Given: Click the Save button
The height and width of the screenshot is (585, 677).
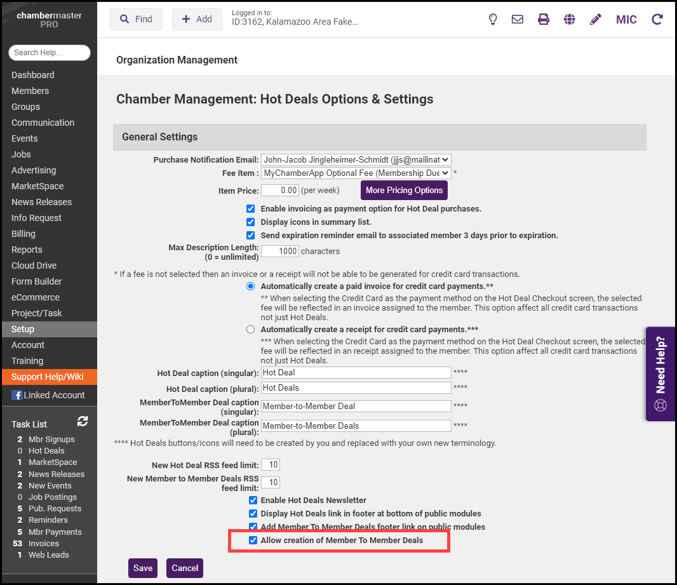Looking at the screenshot, I should [142, 568].
